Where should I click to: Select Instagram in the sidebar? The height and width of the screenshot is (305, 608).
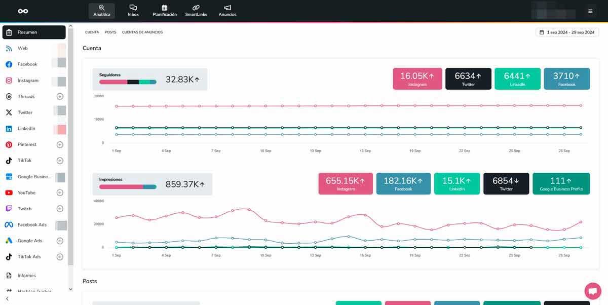(28, 81)
